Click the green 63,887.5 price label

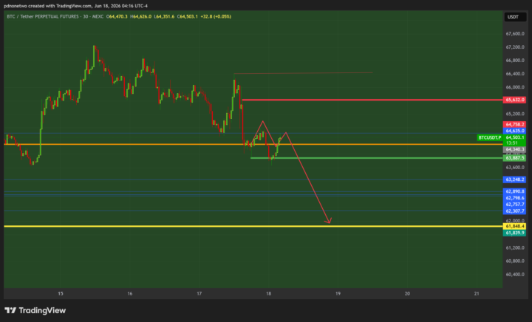[x=515, y=158]
